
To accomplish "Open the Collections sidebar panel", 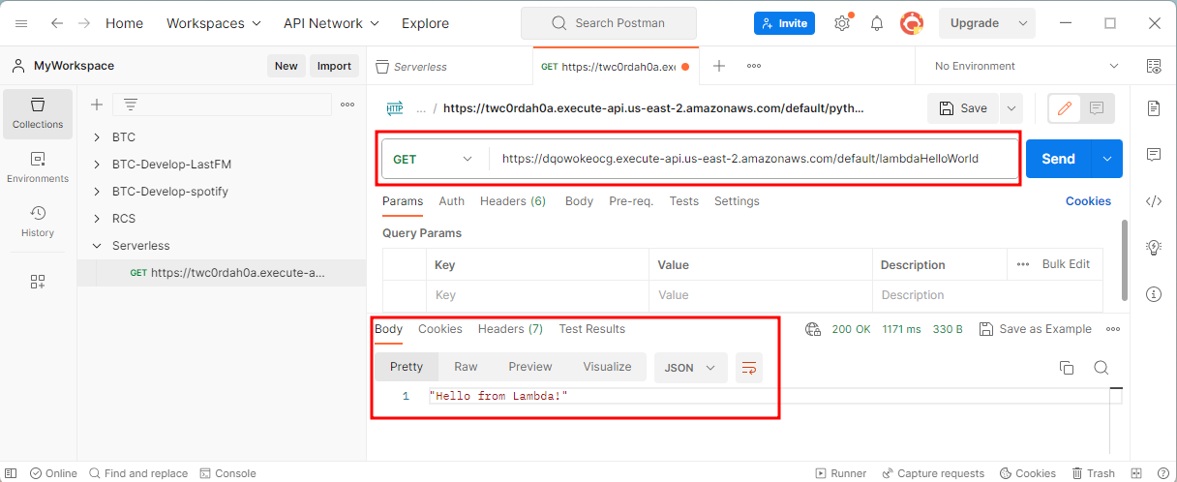I will (38, 113).
